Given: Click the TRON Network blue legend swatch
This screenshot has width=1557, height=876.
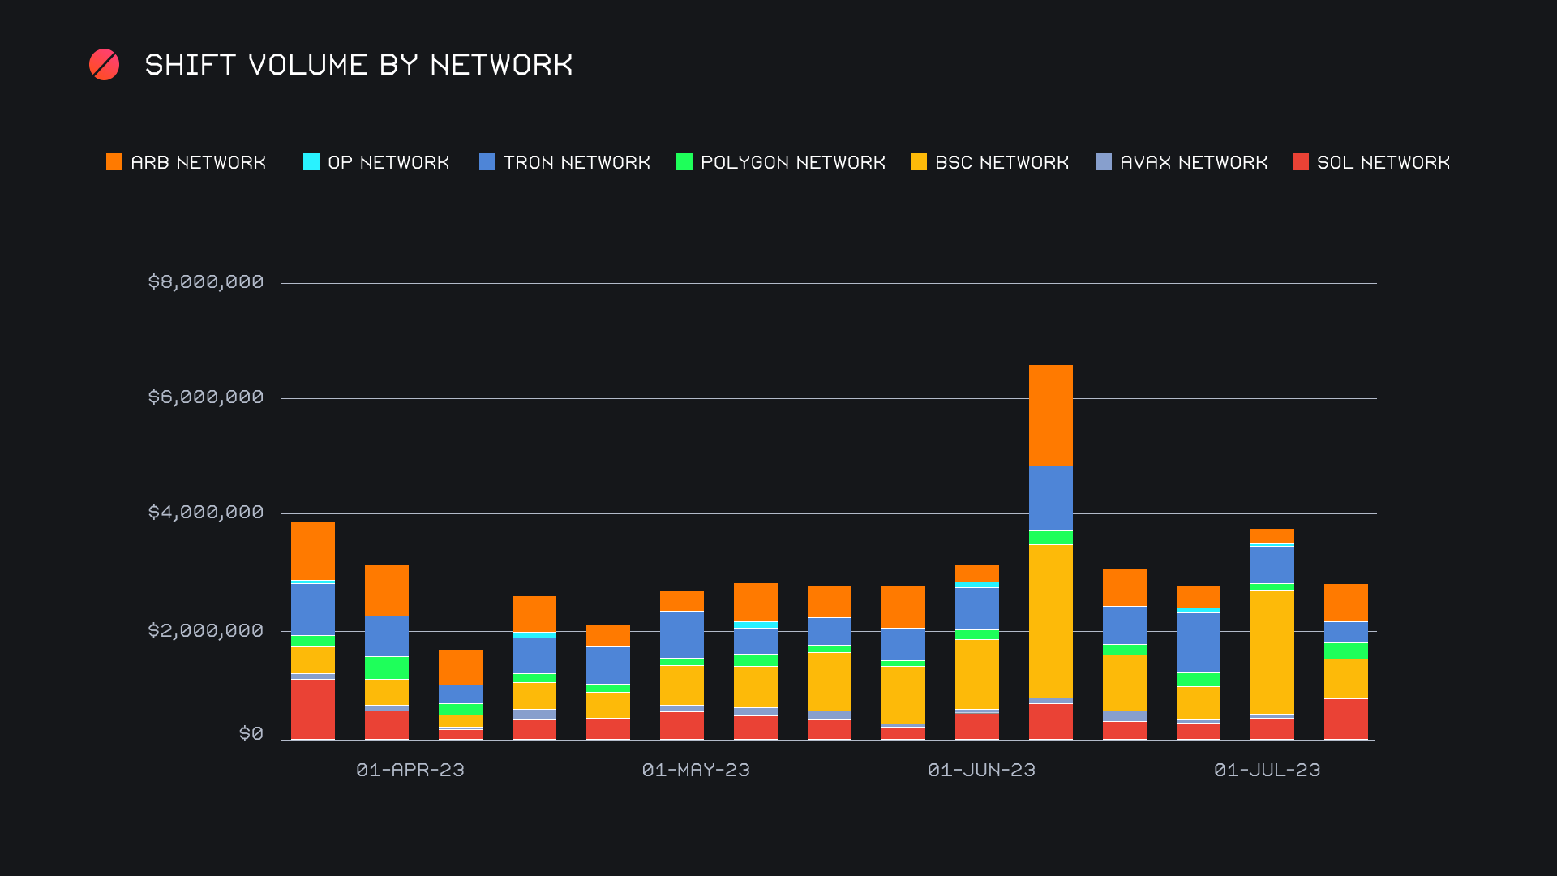Looking at the screenshot, I should 487,161.
